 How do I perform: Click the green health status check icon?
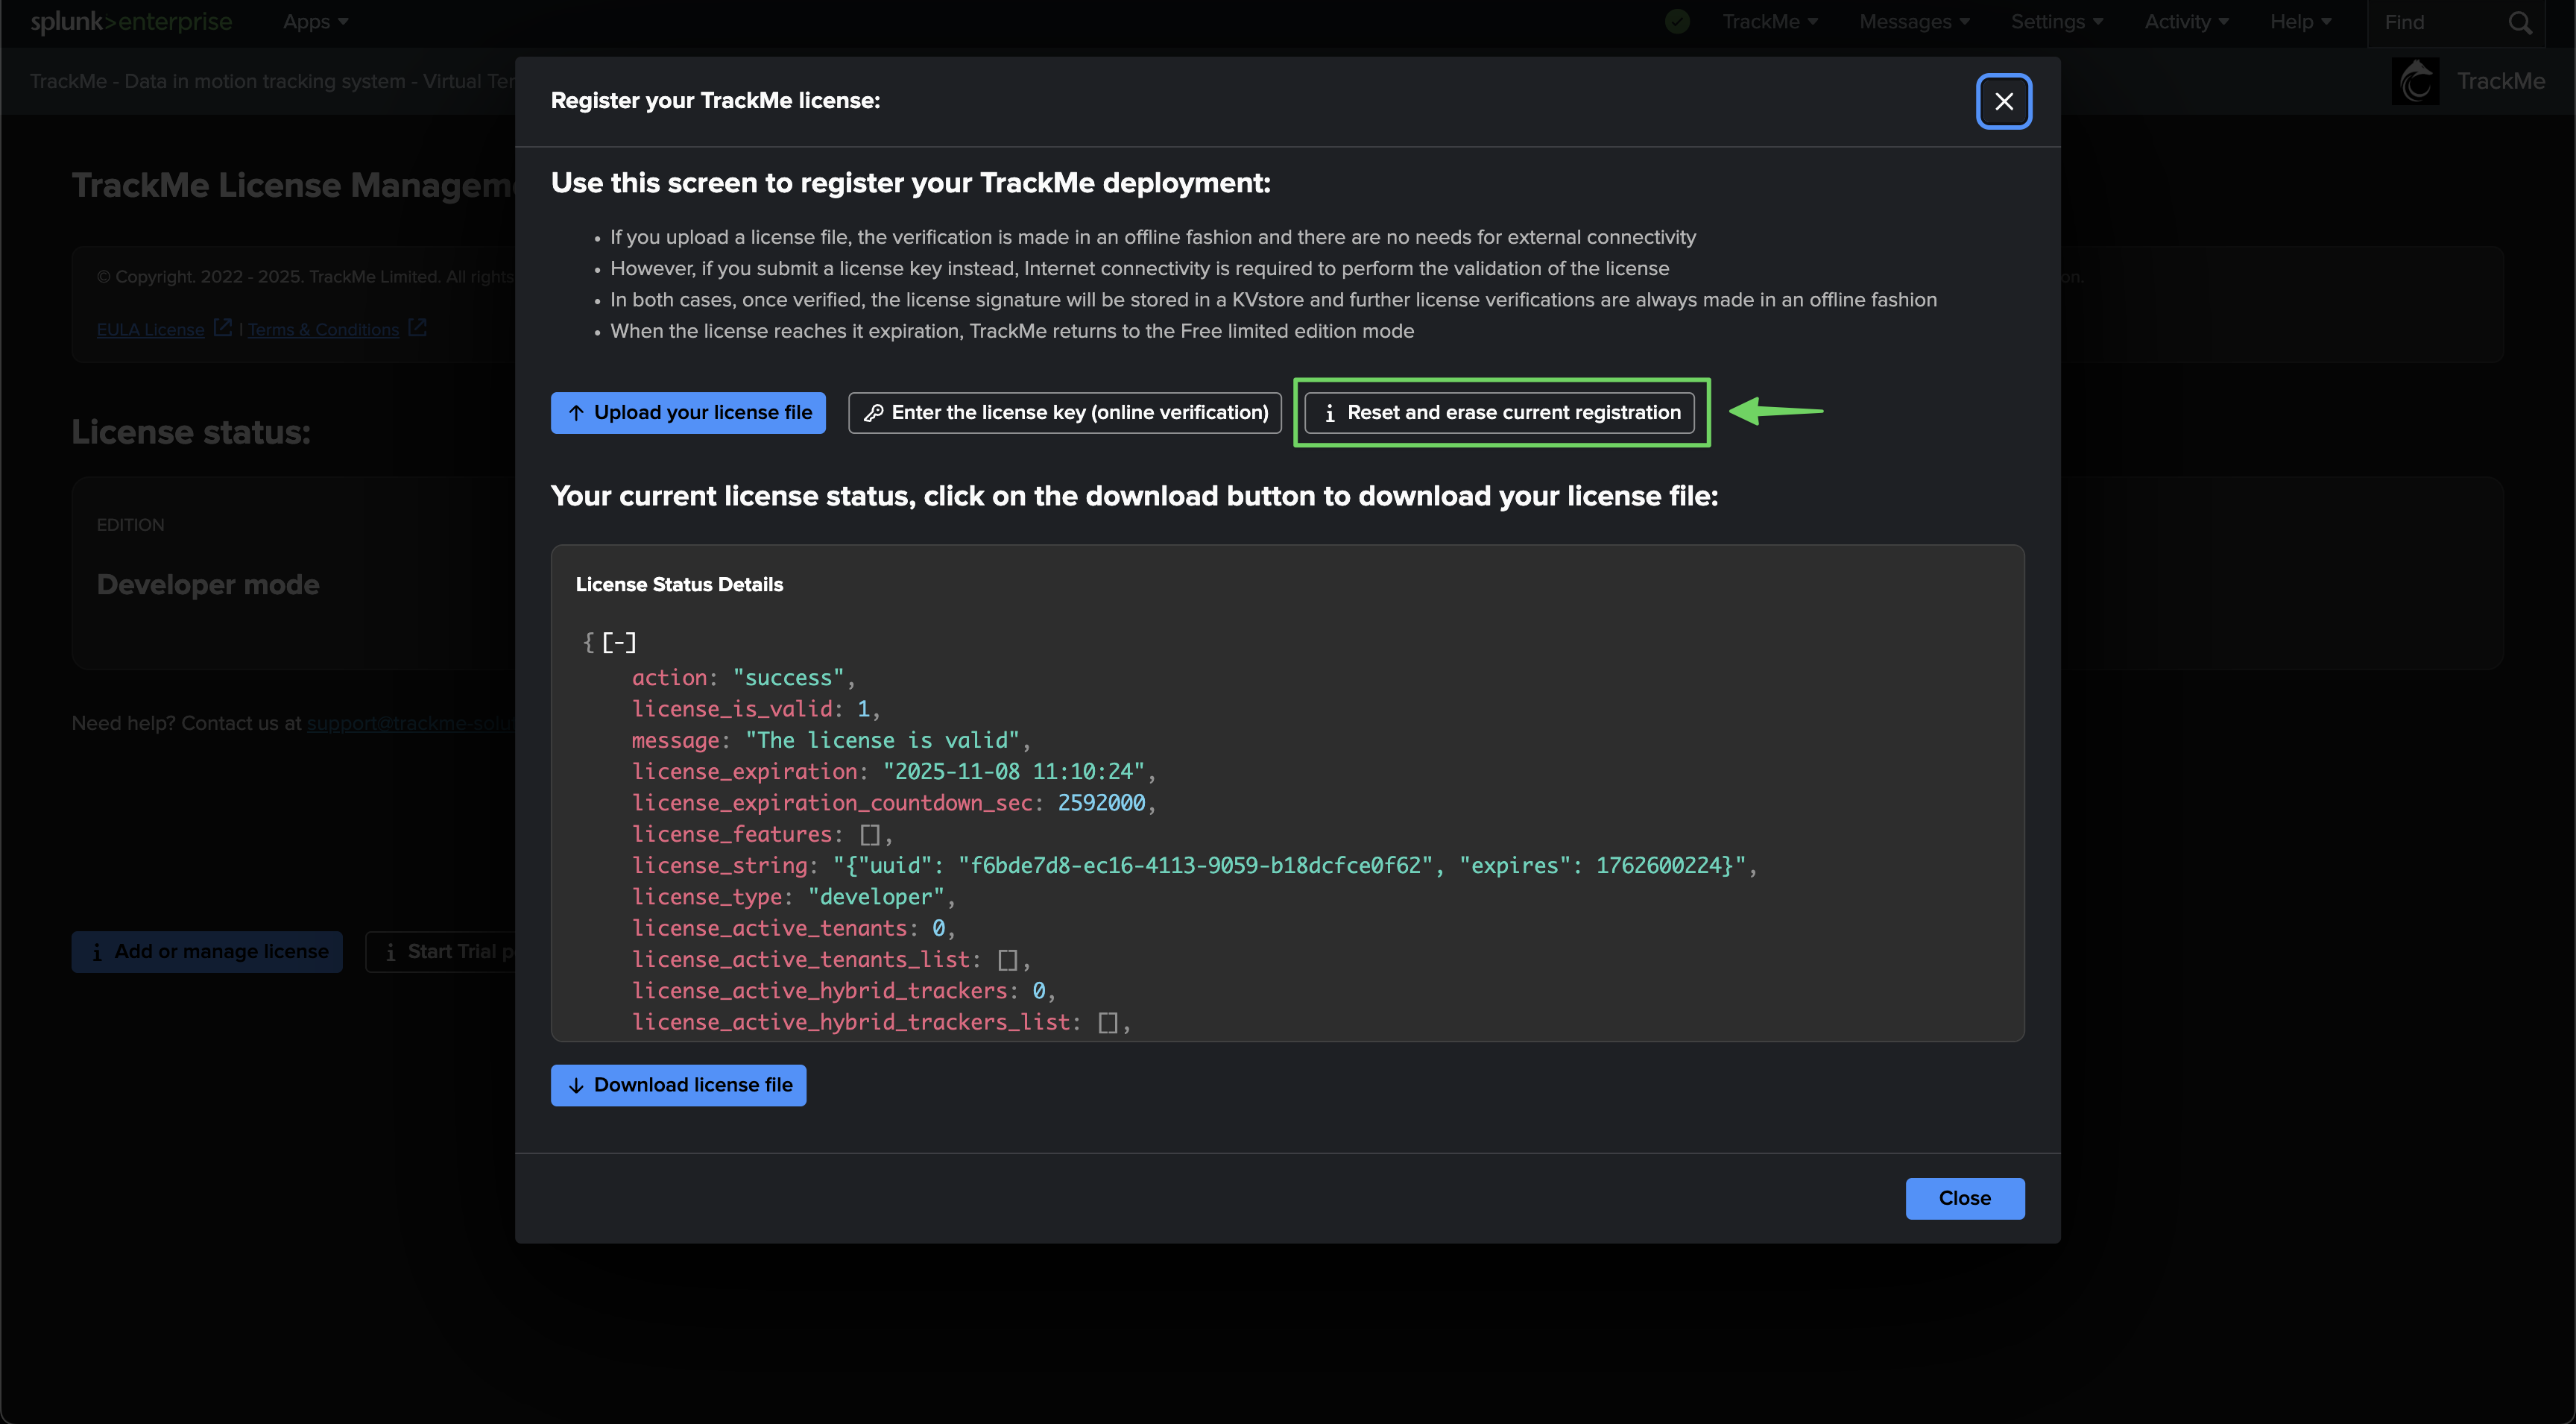click(x=1677, y=21)
